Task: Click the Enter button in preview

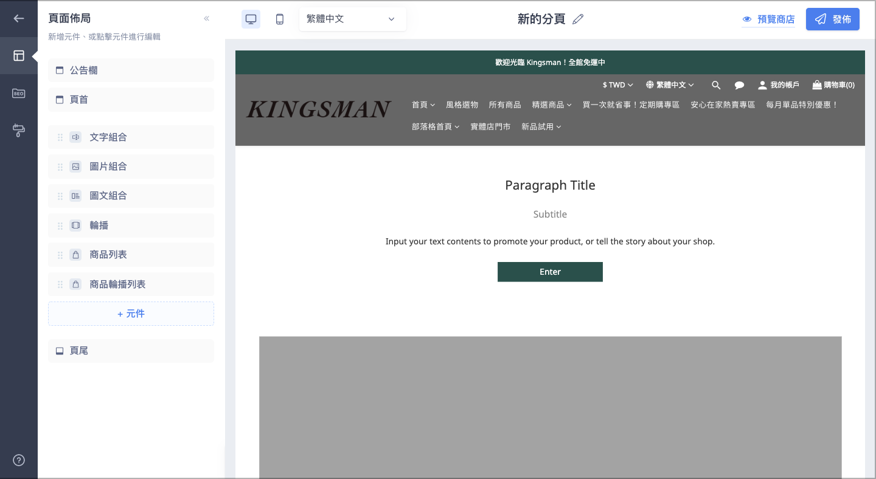Action: point(550,272)
